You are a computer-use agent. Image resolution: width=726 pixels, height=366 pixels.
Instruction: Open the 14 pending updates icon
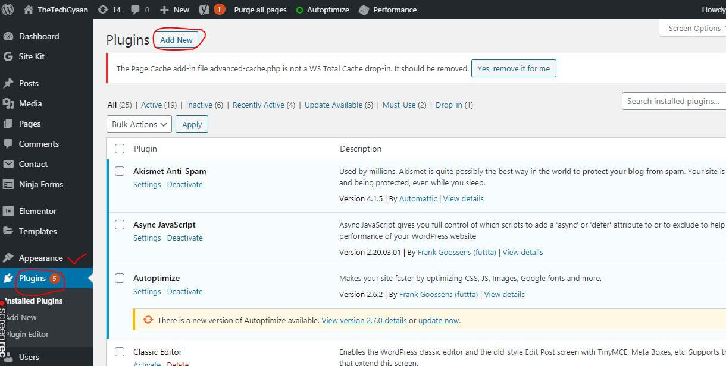pyautogui.click(x=103, y=10)
